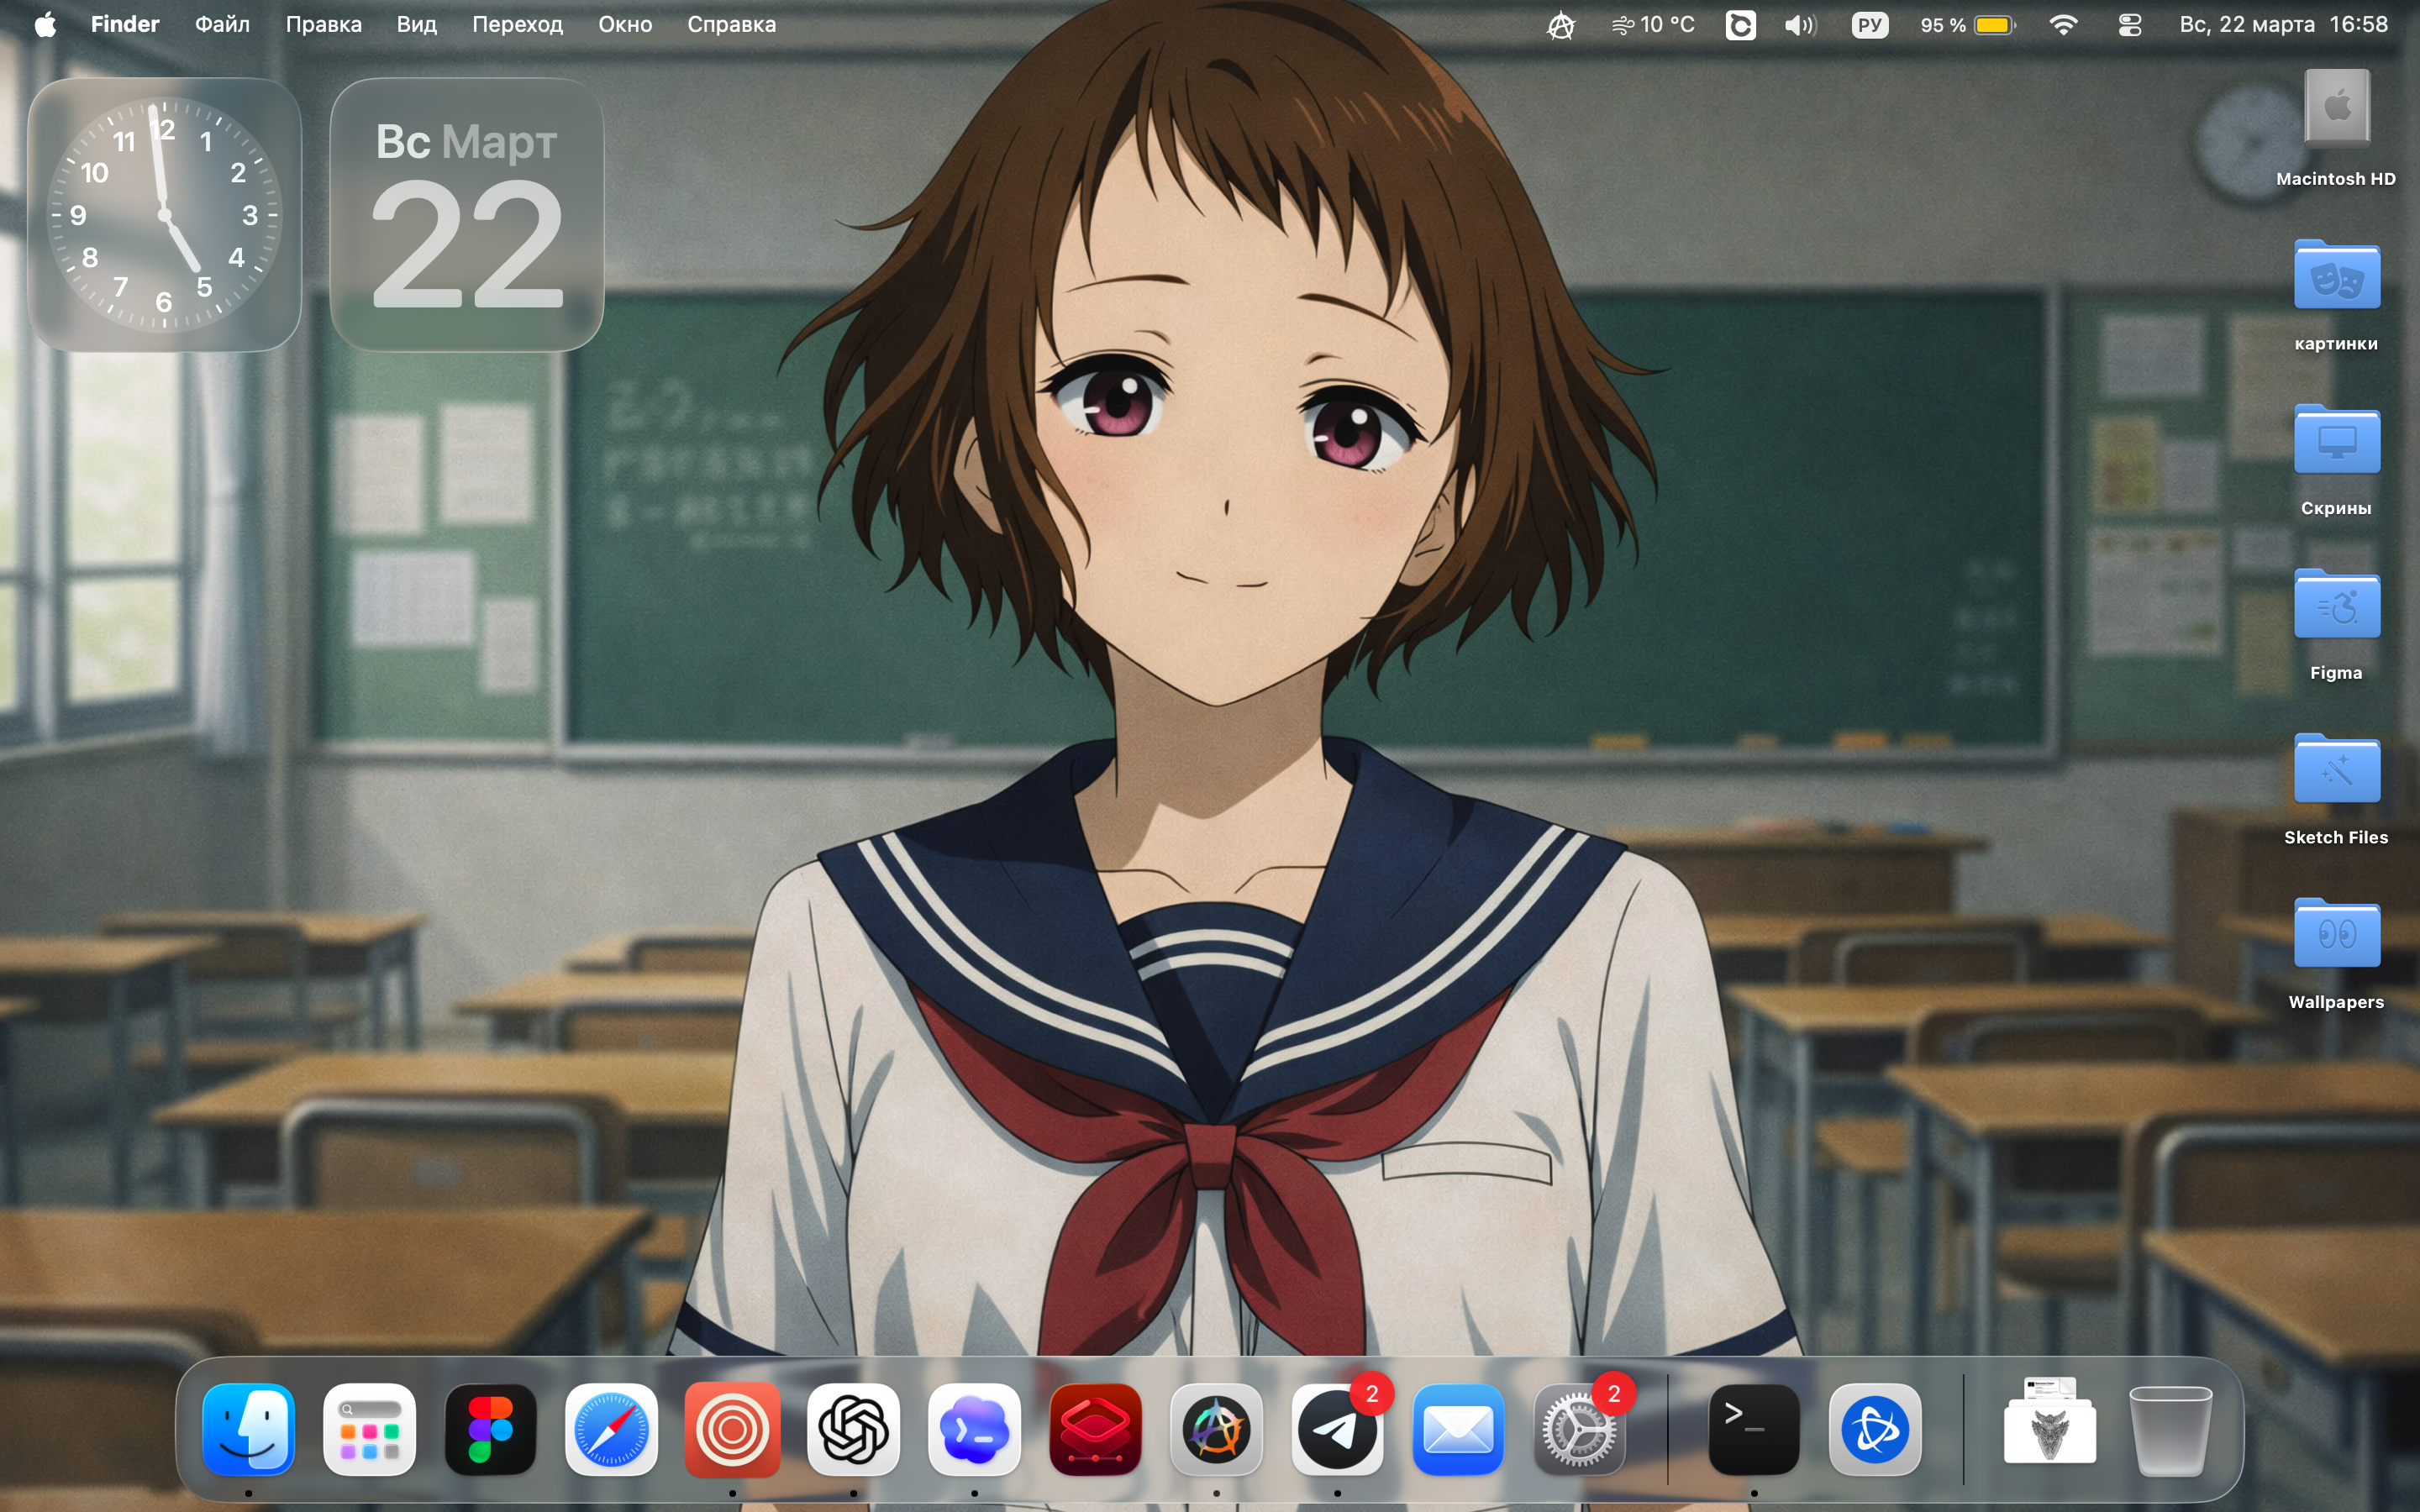Select the Sketch Files folder
This screenshot has height=1512, width=2420.
(x=2336, y=770)
